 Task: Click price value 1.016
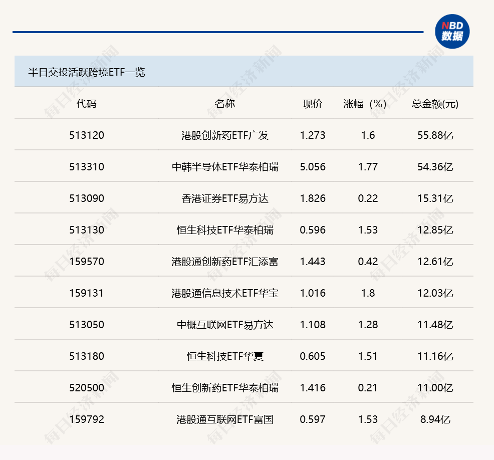[x=313, y=293]
